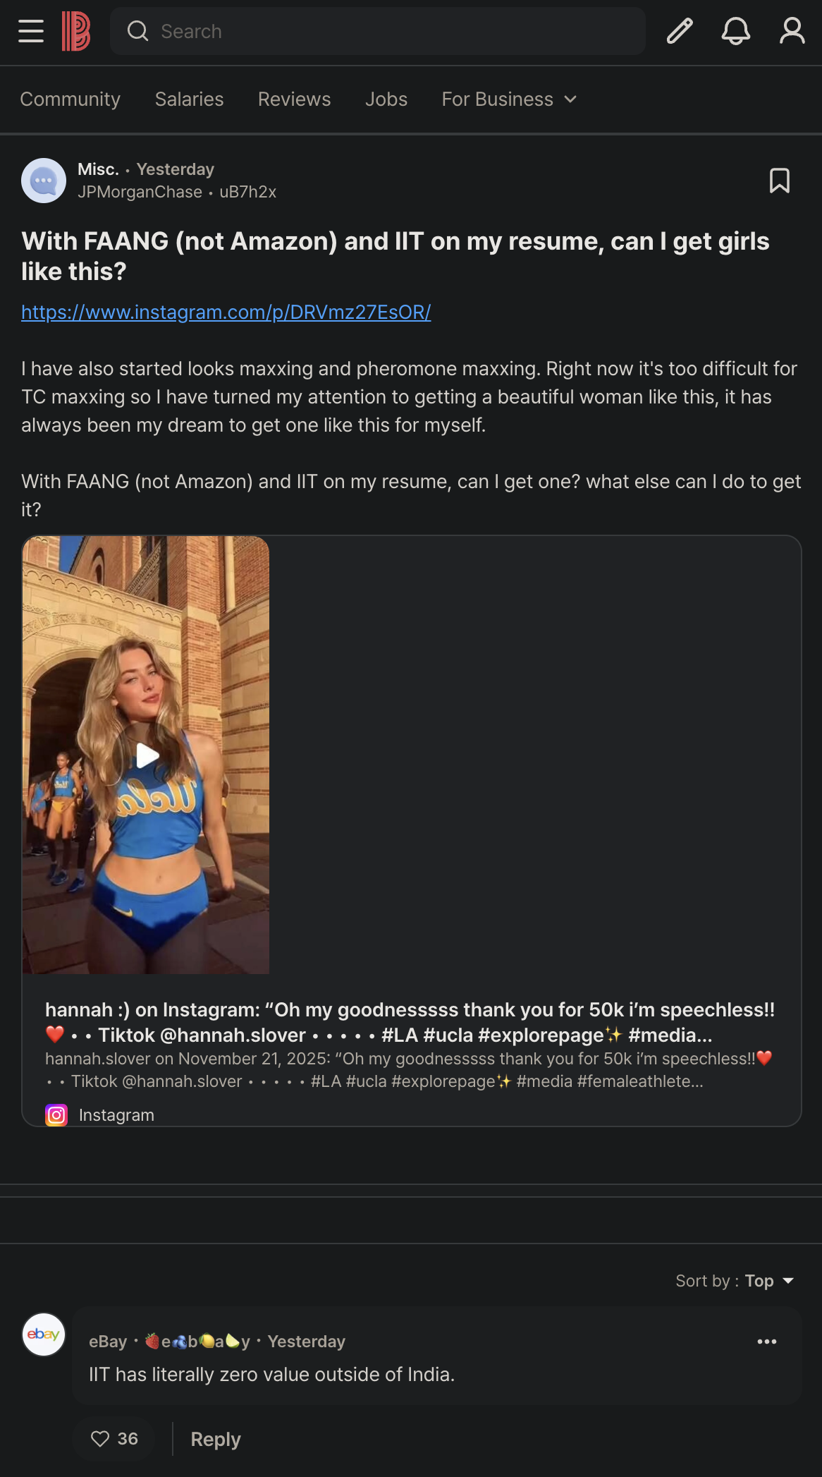
Task: Bookmark this post
Action: (x=779, y=181)
